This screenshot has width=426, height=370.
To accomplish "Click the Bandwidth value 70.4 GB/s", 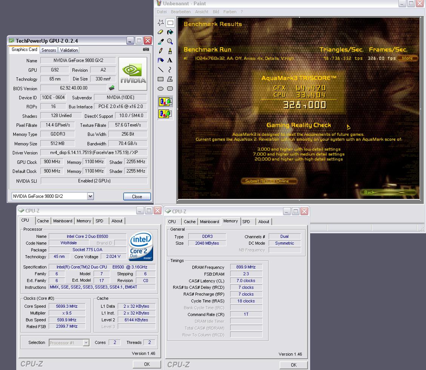I will 128,143.
